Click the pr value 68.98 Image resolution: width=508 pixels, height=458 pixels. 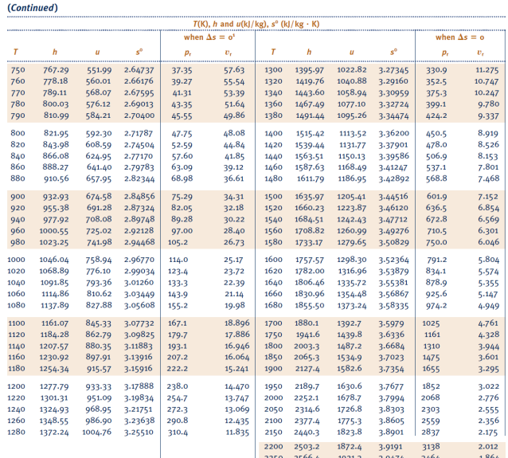pos(182,178)
